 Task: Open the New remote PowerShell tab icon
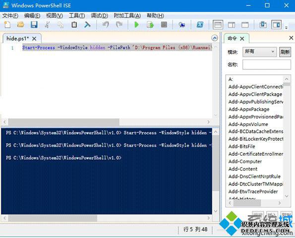click(182, 25)
